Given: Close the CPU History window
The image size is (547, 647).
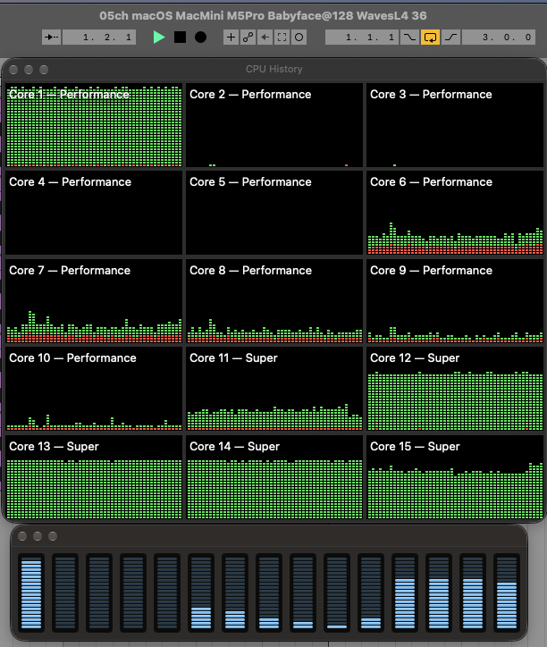Looking at the screenshot, I should click(x=13, y=70).
